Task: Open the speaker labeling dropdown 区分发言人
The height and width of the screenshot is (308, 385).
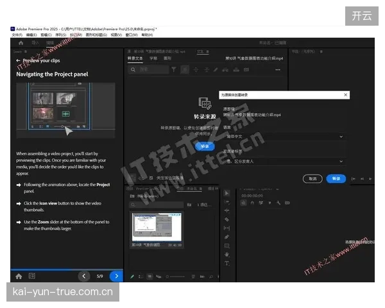Action: (285, 161)
